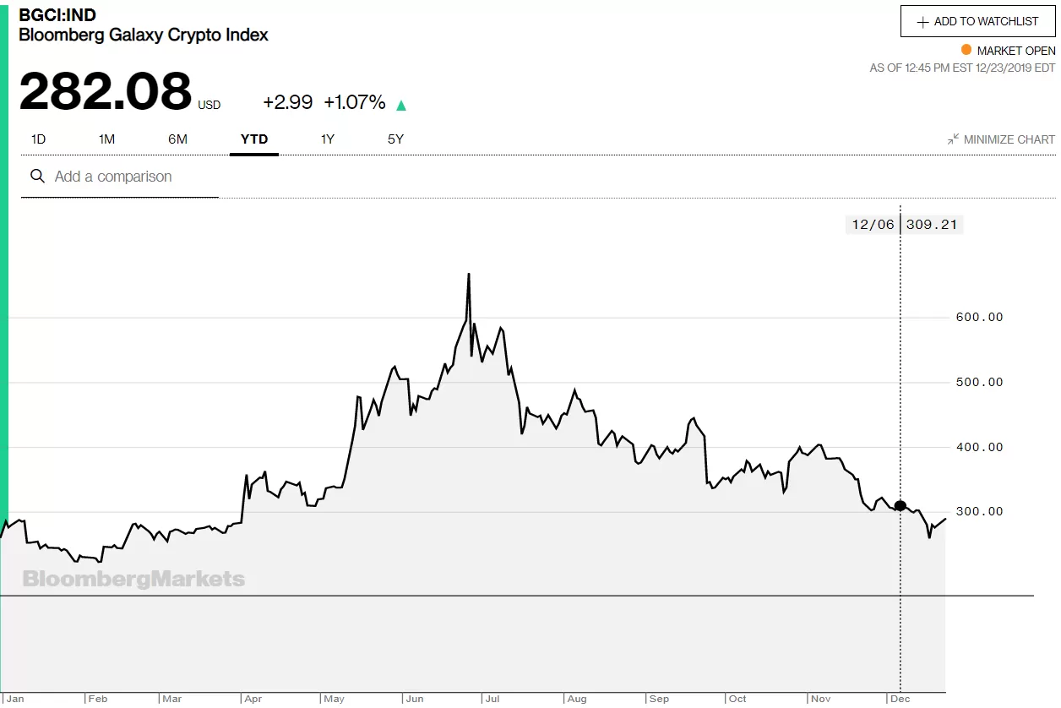
Task: Click the plus icon in Add to Watchlist
Action: point(923,22)
